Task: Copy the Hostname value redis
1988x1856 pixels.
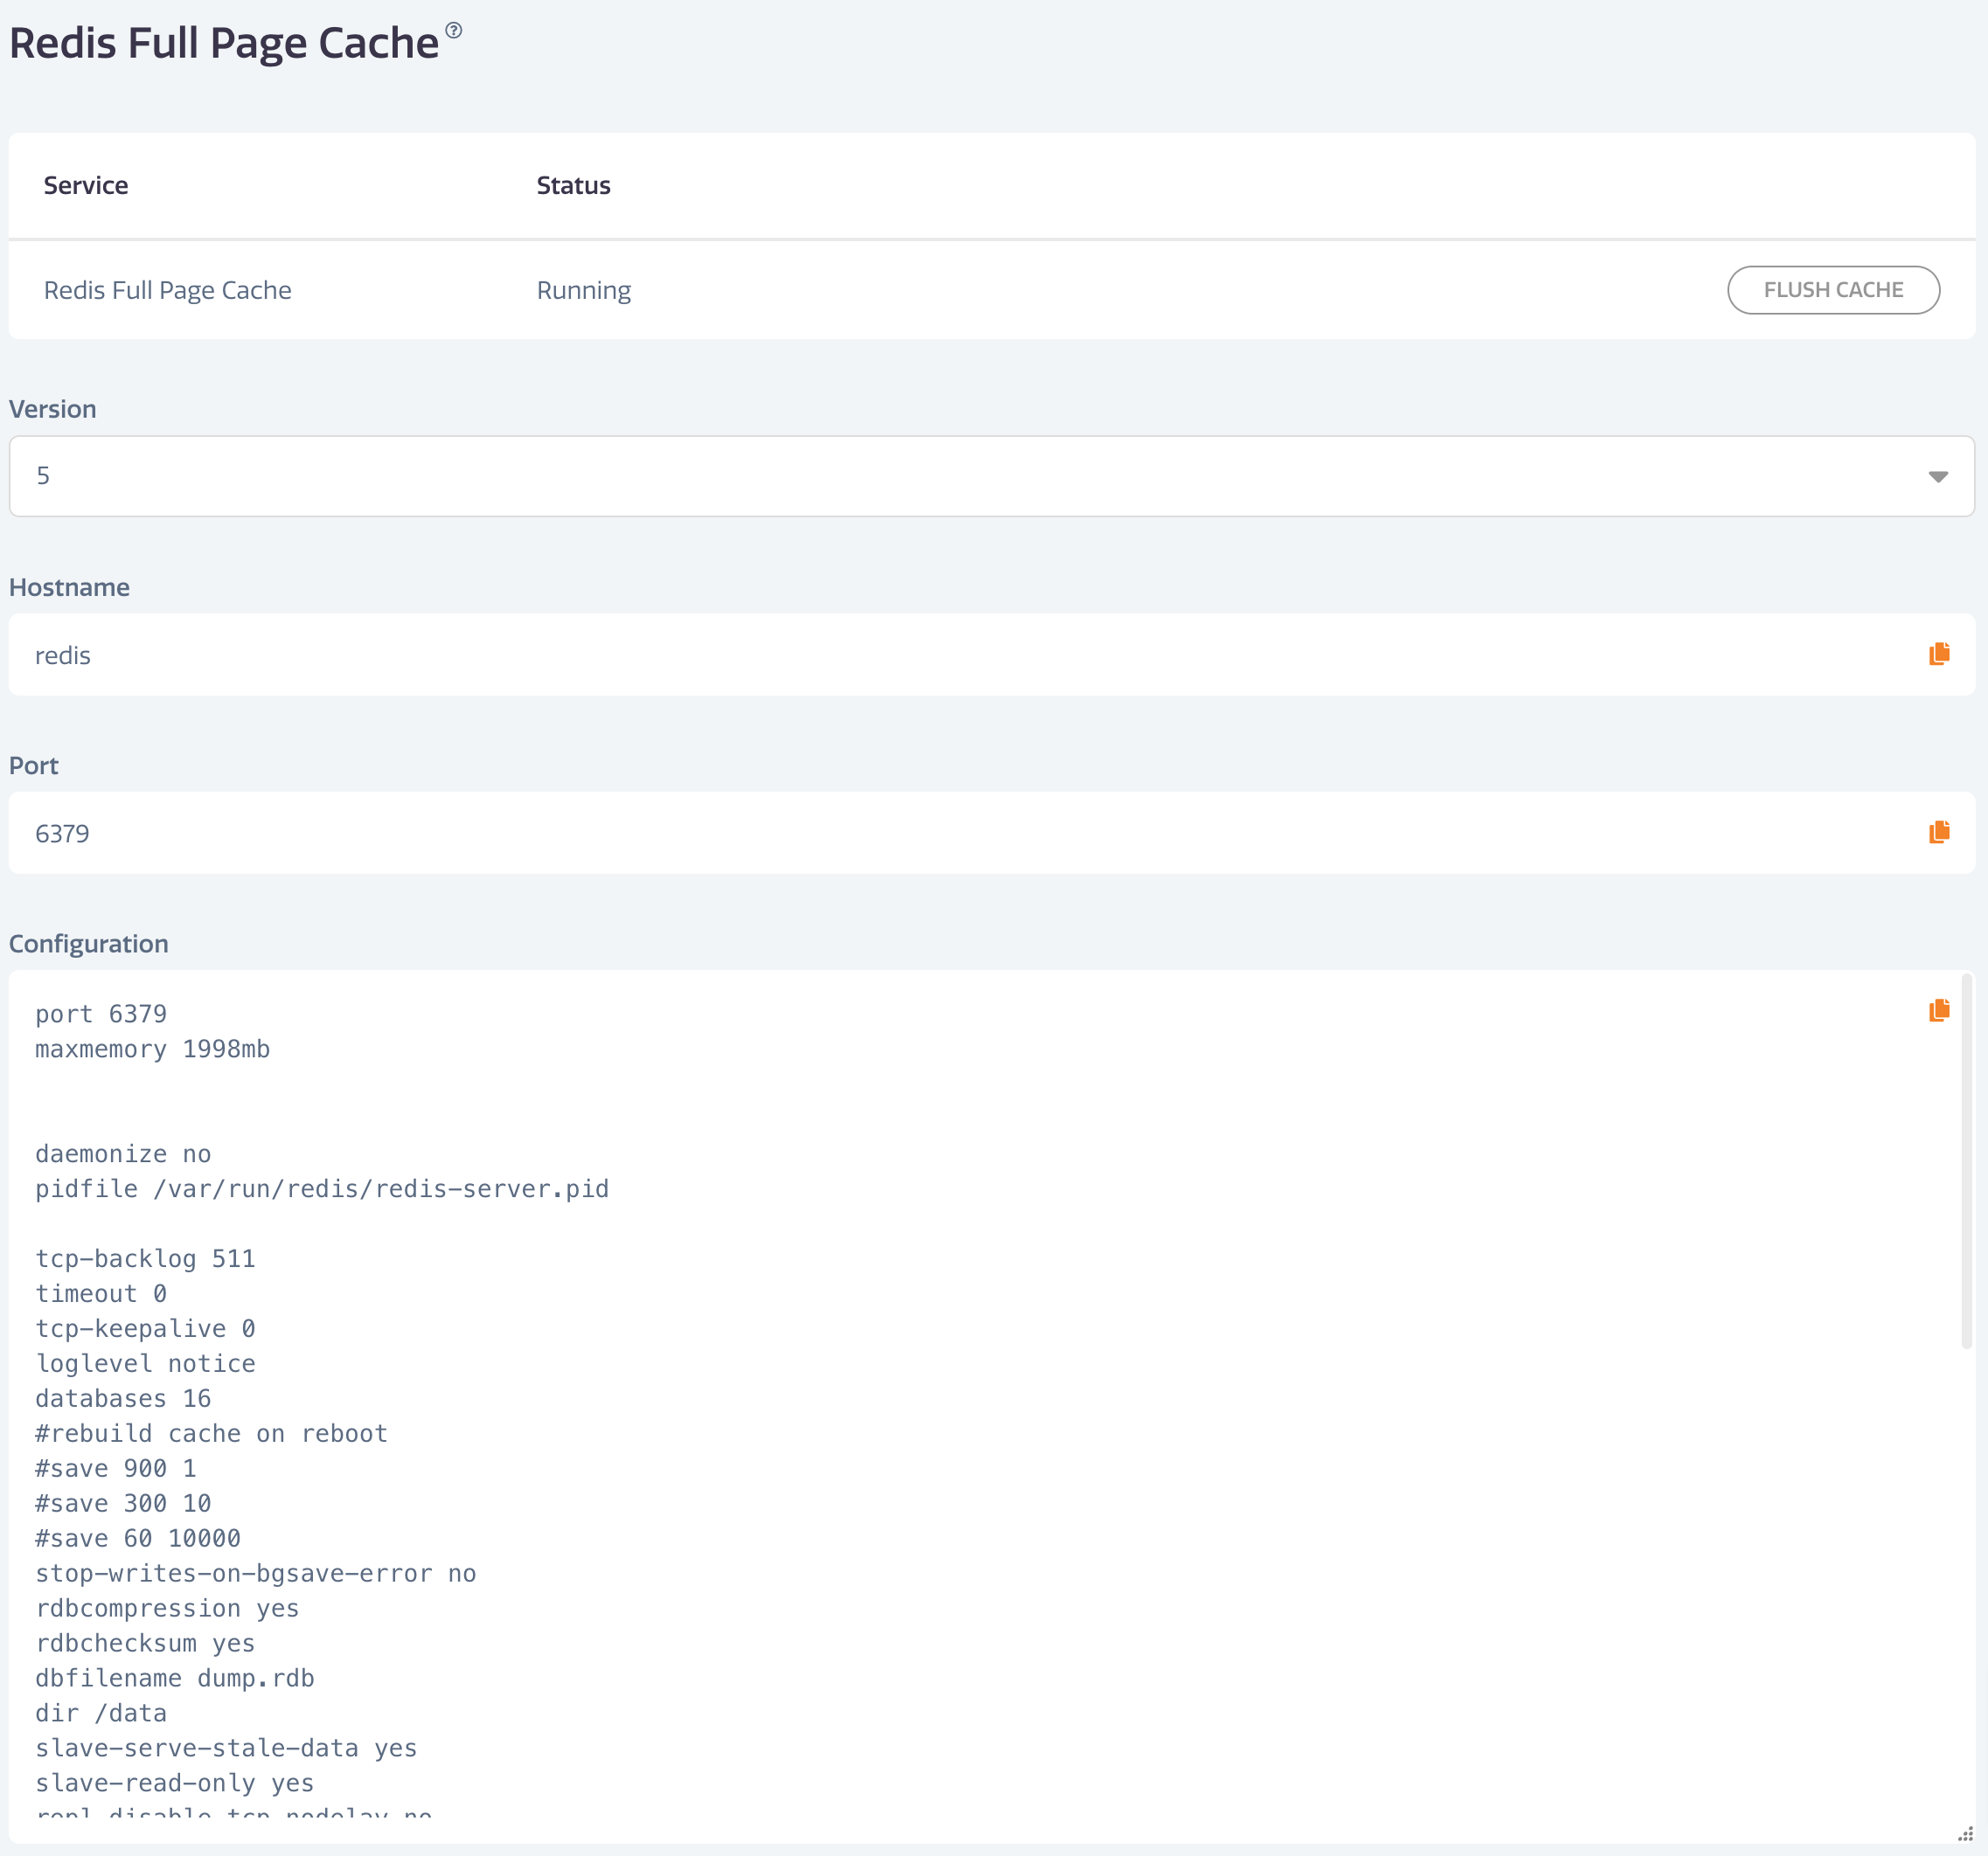Action: [x=1938, y=654]
